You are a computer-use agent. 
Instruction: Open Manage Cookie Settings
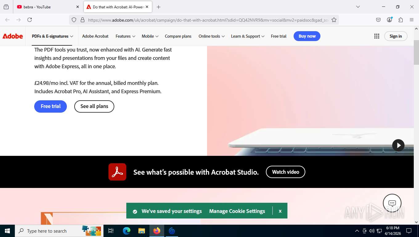coord(237,211)
